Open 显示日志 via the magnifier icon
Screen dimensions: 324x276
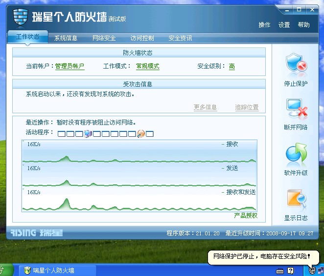[297, 198]
